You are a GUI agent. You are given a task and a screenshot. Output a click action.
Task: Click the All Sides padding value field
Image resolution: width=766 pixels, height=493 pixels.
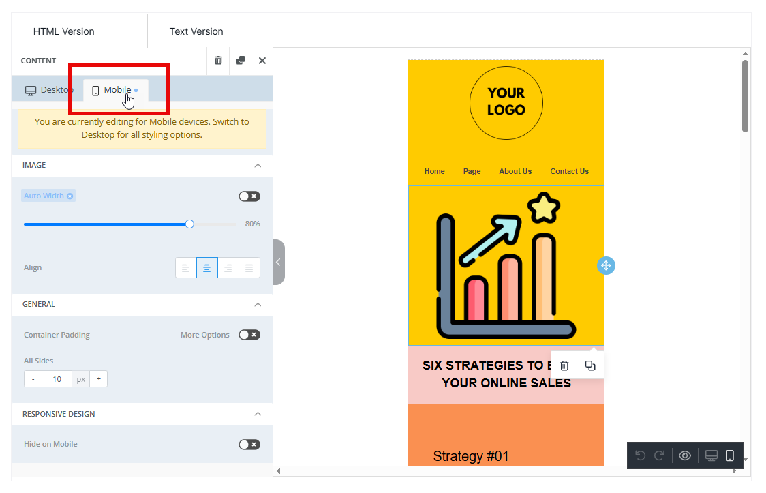click(57, 379)
